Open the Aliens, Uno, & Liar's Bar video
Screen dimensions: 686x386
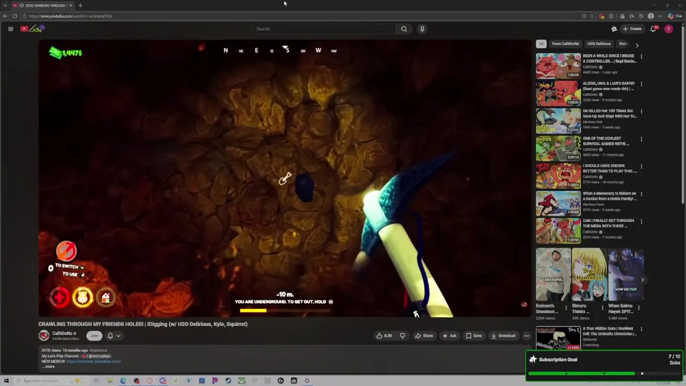click(x=558, y=93)
